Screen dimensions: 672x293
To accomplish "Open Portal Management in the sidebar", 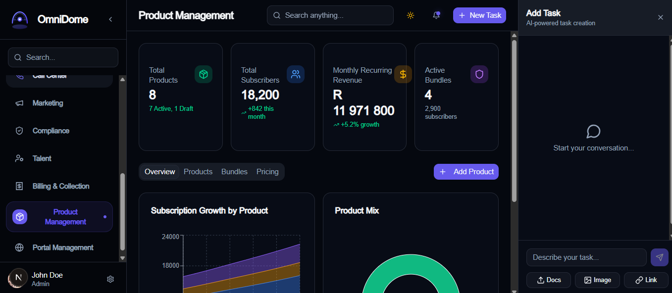I will coord(59,247).
